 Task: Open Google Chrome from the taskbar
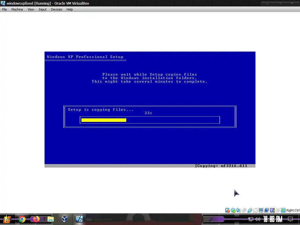(22, 219)
